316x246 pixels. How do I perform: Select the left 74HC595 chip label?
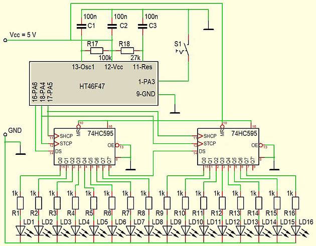coord(100,133)
